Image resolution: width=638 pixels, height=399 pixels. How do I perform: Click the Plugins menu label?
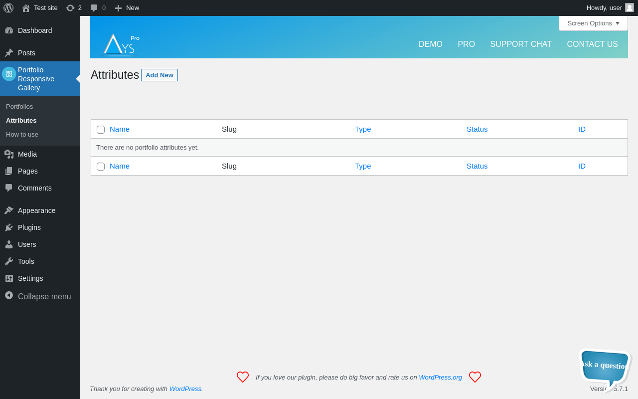pyautogui.click(x=29, y=227)
